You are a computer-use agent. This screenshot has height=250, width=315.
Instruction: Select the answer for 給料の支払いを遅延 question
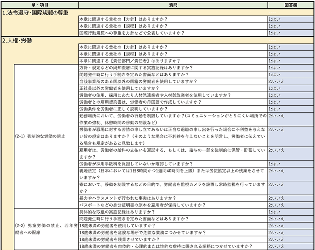click(x=290, y=153)
